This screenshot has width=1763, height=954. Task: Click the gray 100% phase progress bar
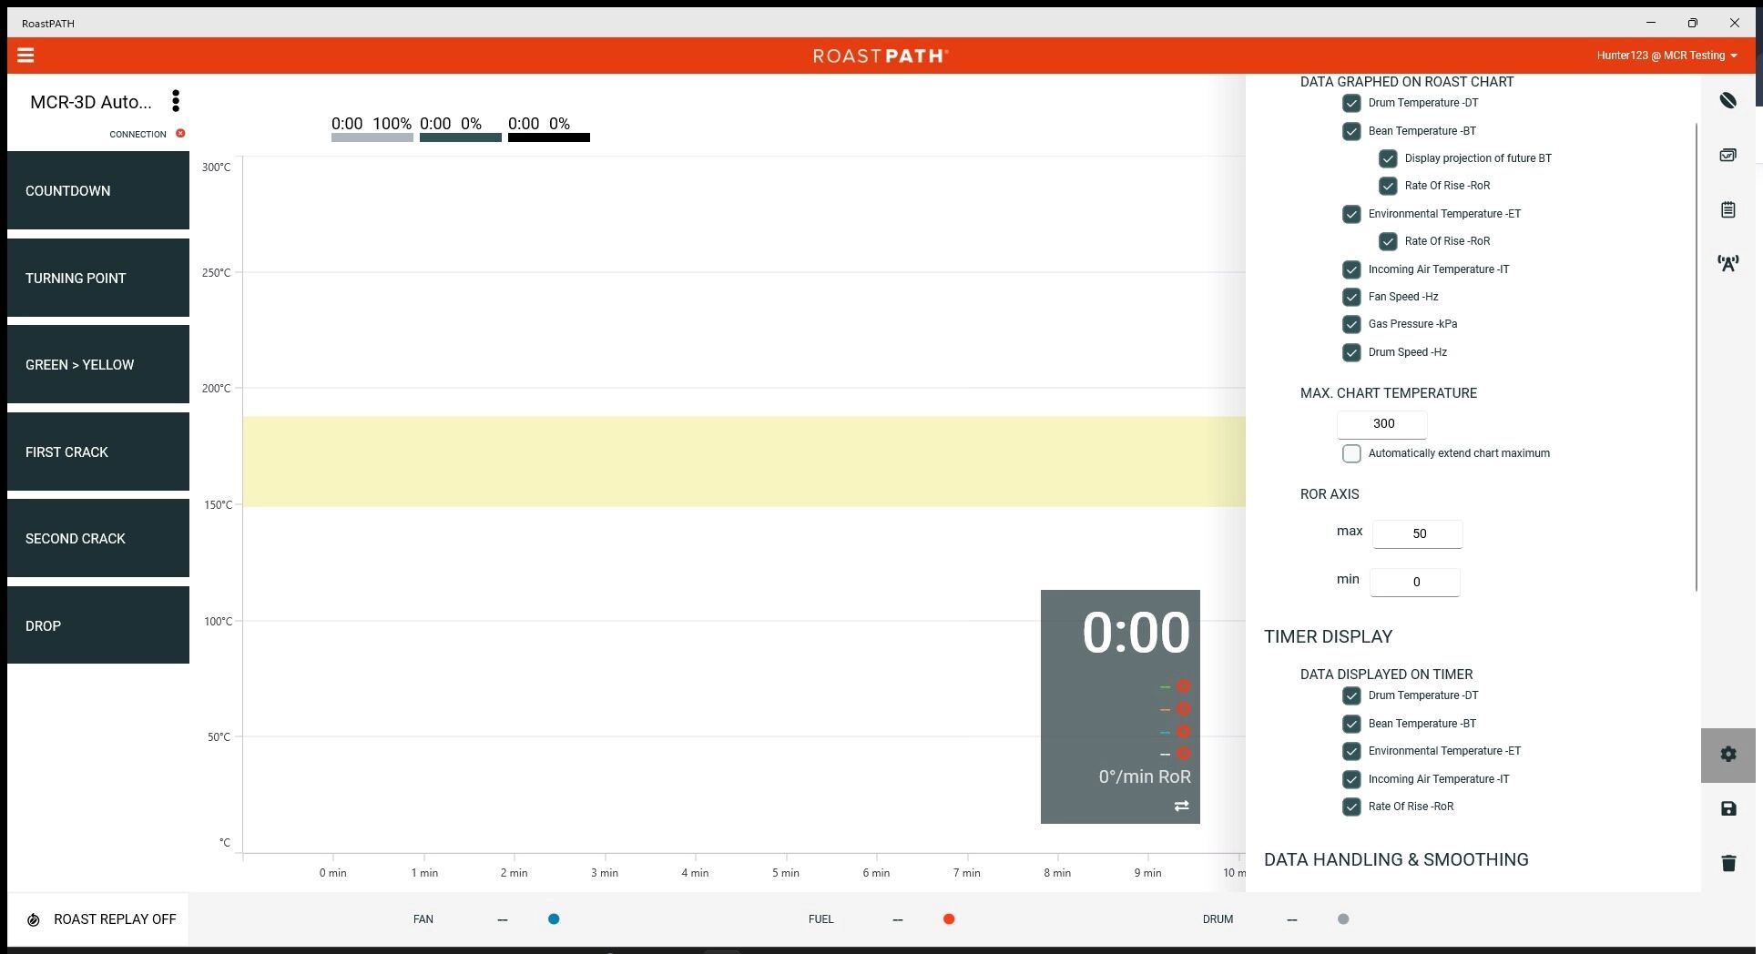pos(372,137)
